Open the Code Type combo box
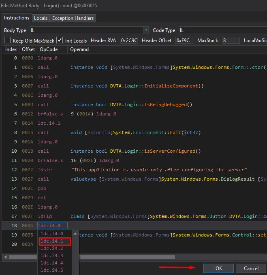This screenshot has height=275, width=267. click(222, 30)
